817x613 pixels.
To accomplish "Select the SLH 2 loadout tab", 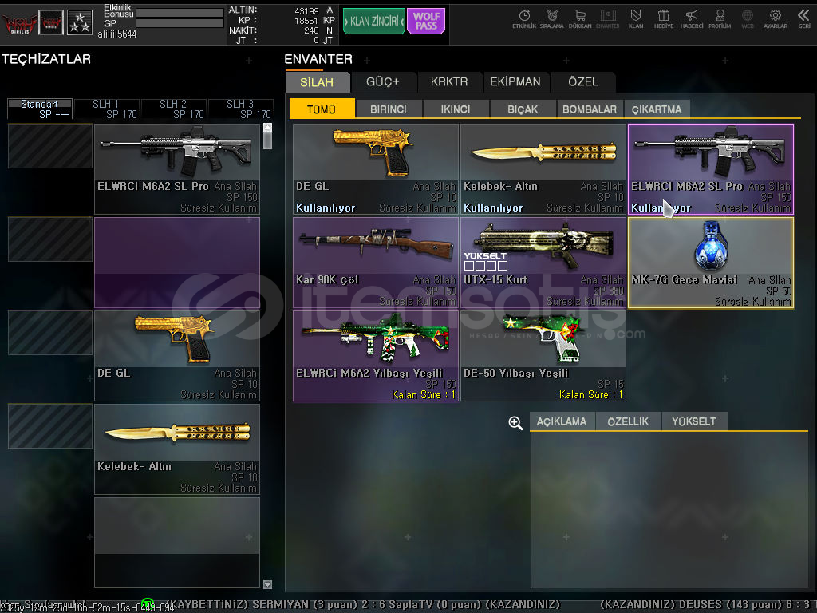I will pyautogui.click(x=174, y=109).
